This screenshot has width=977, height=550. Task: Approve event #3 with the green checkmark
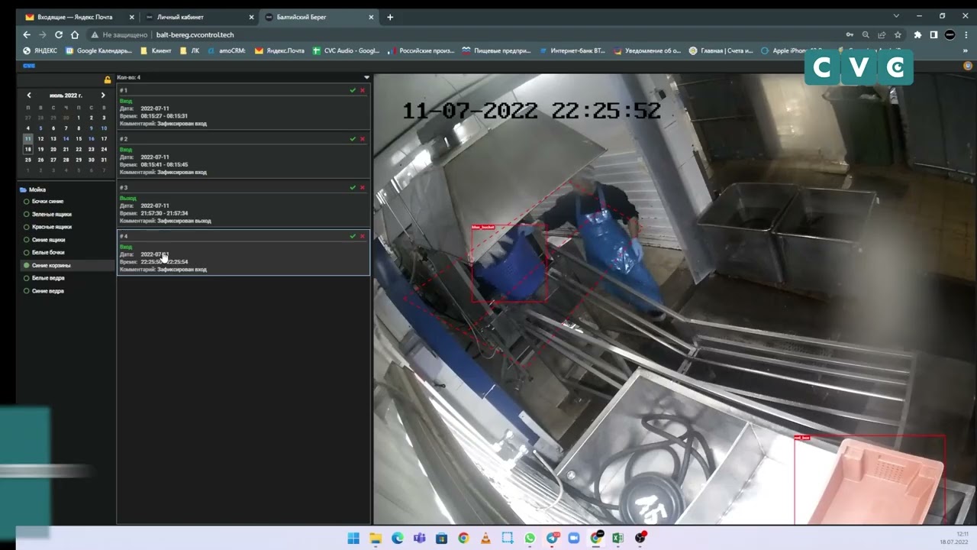click(353, 187)
